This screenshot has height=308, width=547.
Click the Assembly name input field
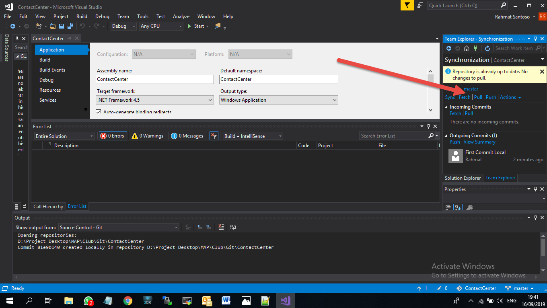click(155, 79)
